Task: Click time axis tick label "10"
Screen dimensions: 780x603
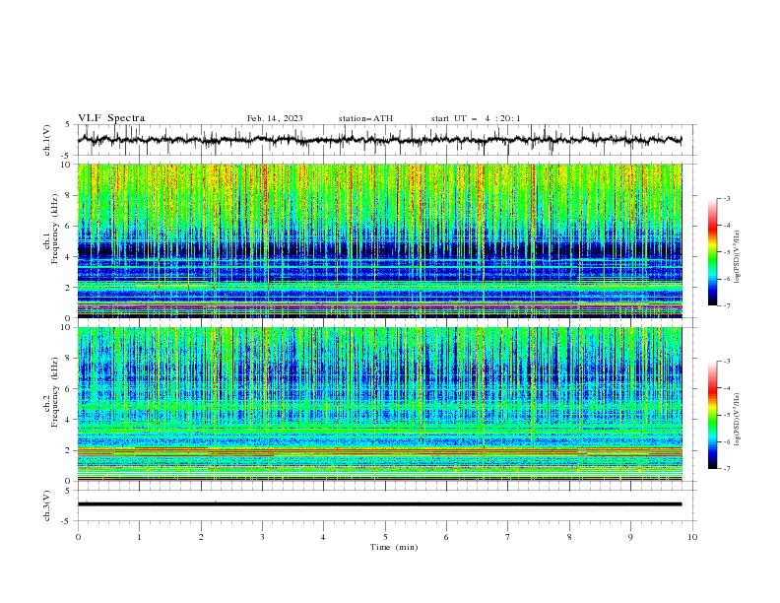Action: pyautogui.click(x=692, y=537)
